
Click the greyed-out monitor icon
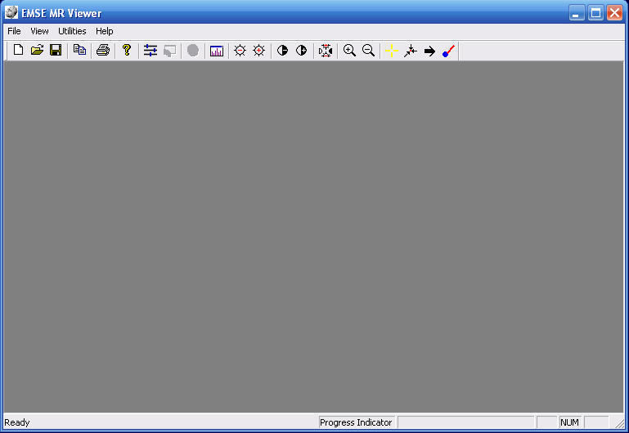(169, 51)
